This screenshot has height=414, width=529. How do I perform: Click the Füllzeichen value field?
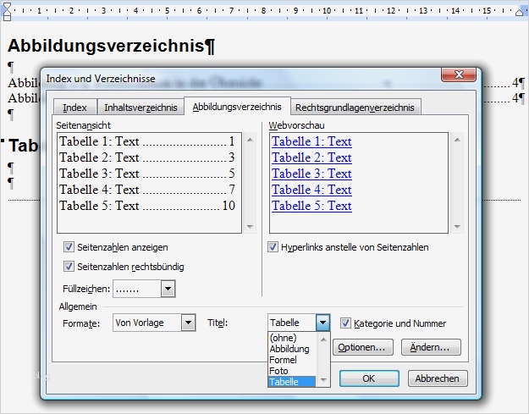coord(137,289)
